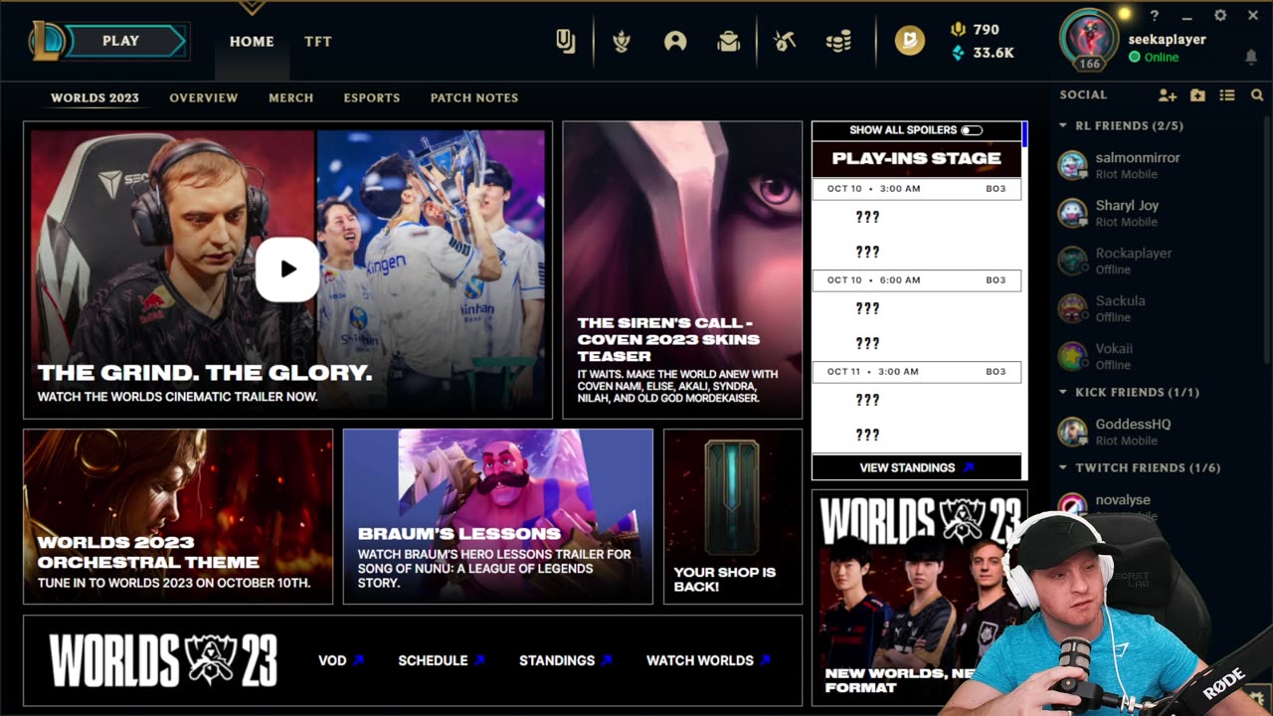1273x716 pixels.
Task: Click the gold circular event pass icon
Action: (909, 40)
